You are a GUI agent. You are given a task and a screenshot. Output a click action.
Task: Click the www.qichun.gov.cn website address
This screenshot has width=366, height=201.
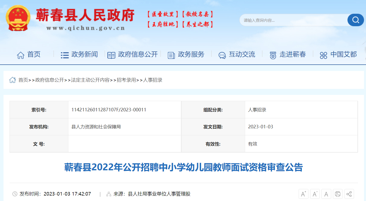(86, 28)
